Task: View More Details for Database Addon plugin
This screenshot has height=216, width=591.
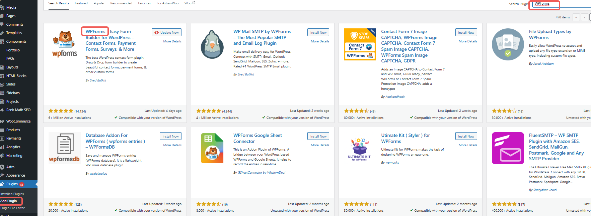Action: 172,145
